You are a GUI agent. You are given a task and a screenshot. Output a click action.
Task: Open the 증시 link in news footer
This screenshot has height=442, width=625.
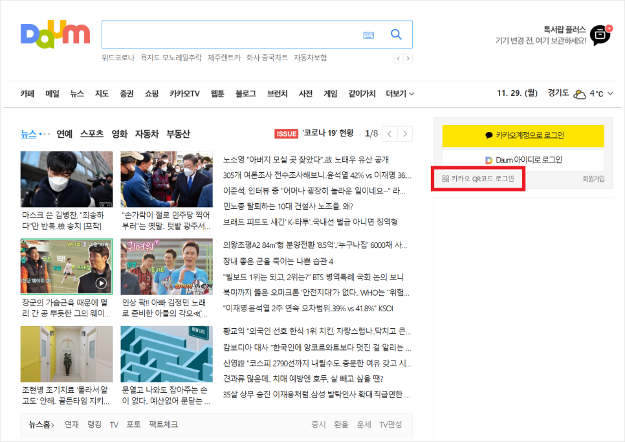(x=318, y=425)
